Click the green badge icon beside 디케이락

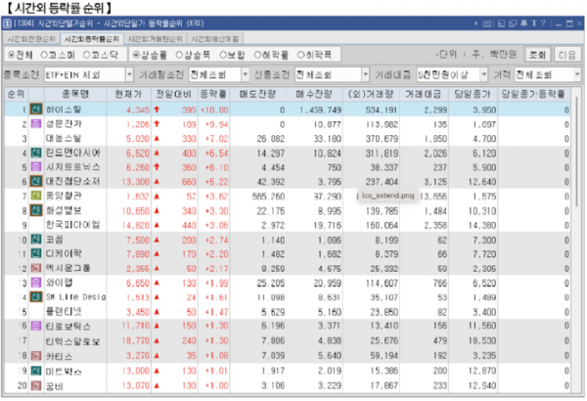click(36, 253)
